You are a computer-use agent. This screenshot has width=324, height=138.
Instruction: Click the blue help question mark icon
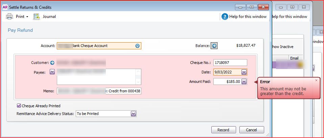(225, 17)
